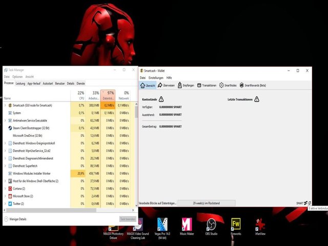Click Task-Manager horizontal scrollbar

click(x=51, y=210)
